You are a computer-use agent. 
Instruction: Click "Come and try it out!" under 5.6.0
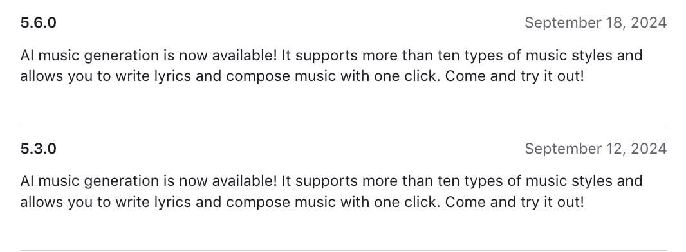tap(515, 76)
